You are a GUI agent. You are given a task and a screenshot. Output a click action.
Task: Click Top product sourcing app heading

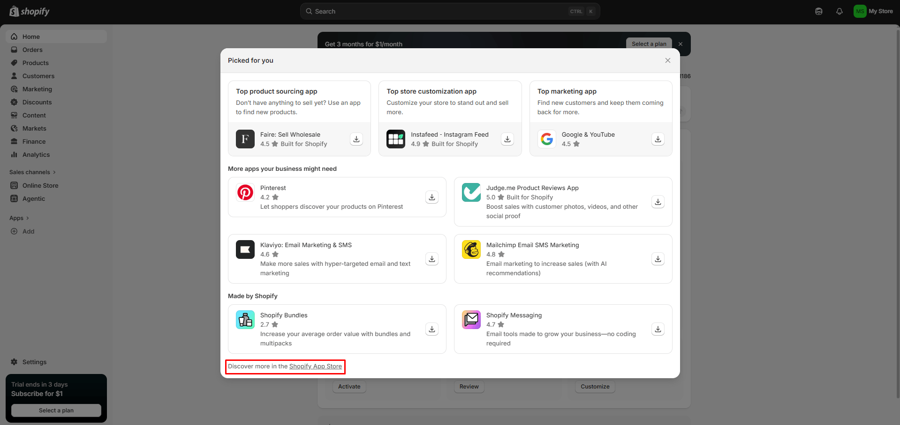277,91
